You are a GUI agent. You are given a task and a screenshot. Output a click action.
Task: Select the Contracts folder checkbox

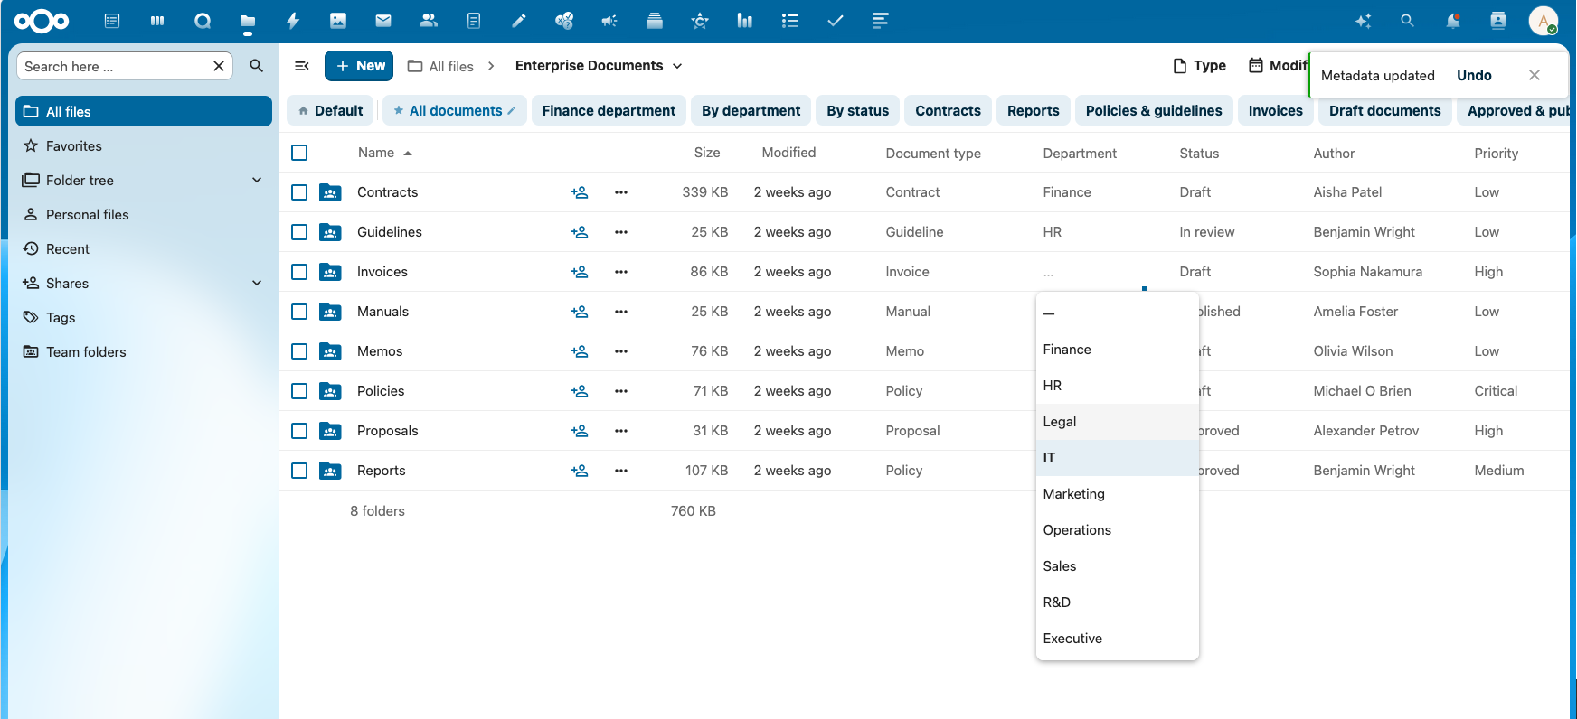(x=299, y=192)
